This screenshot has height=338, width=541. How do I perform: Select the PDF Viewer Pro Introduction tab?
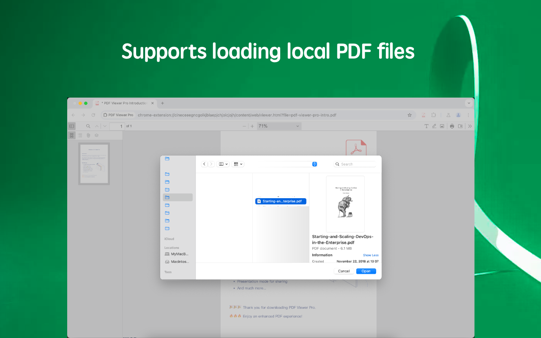click(x=124, y=103)
